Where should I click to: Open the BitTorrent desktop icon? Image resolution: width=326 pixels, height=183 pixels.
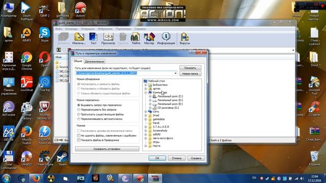pos(9,108)
